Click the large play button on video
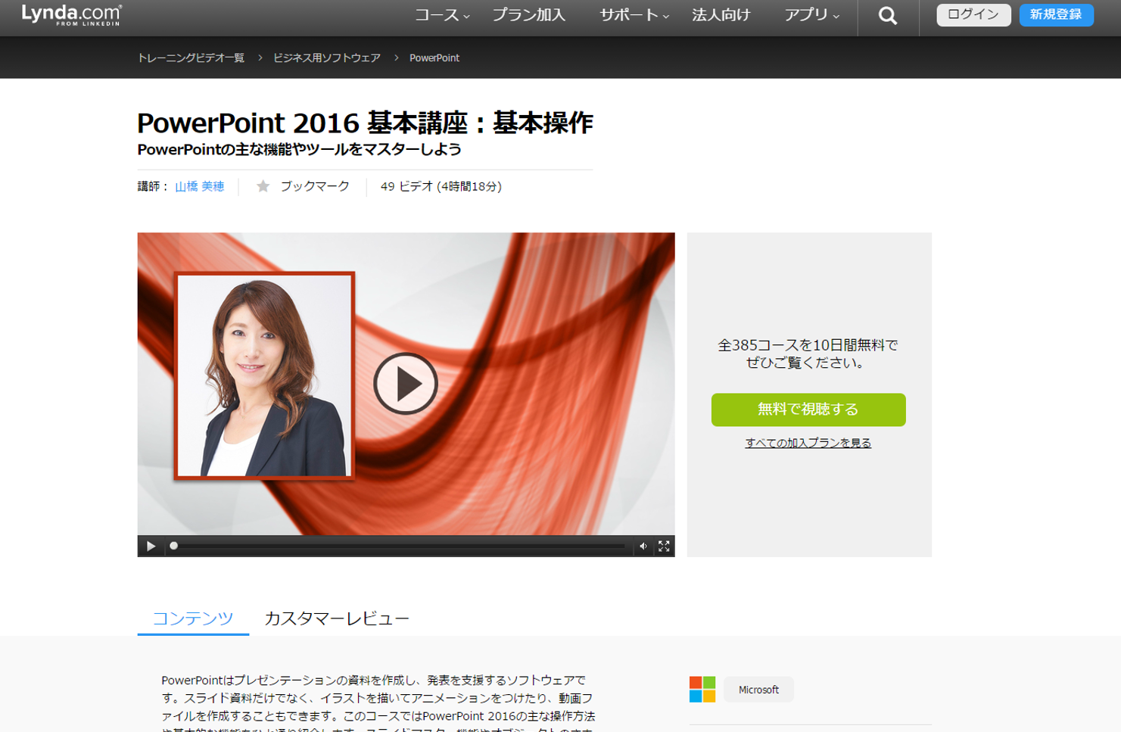 pos(406,384)
